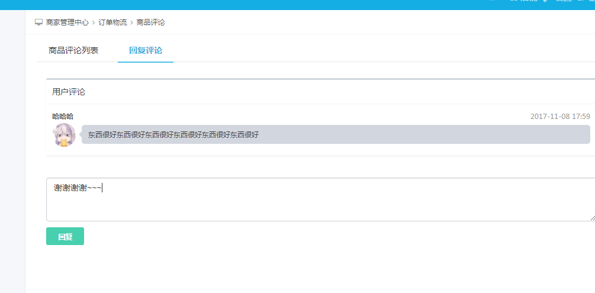Screen dimensions: 595x293
Task: Open 商家管理中心 from the breadcrumb
Action: tap(67, 22)
